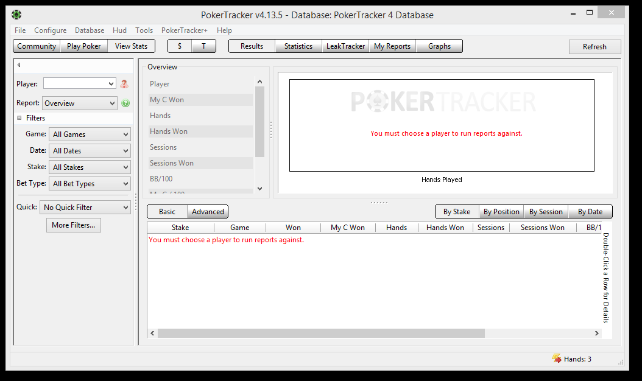Open the Help menu
Viewport: 642px width, 381px height.
point(224,30)
